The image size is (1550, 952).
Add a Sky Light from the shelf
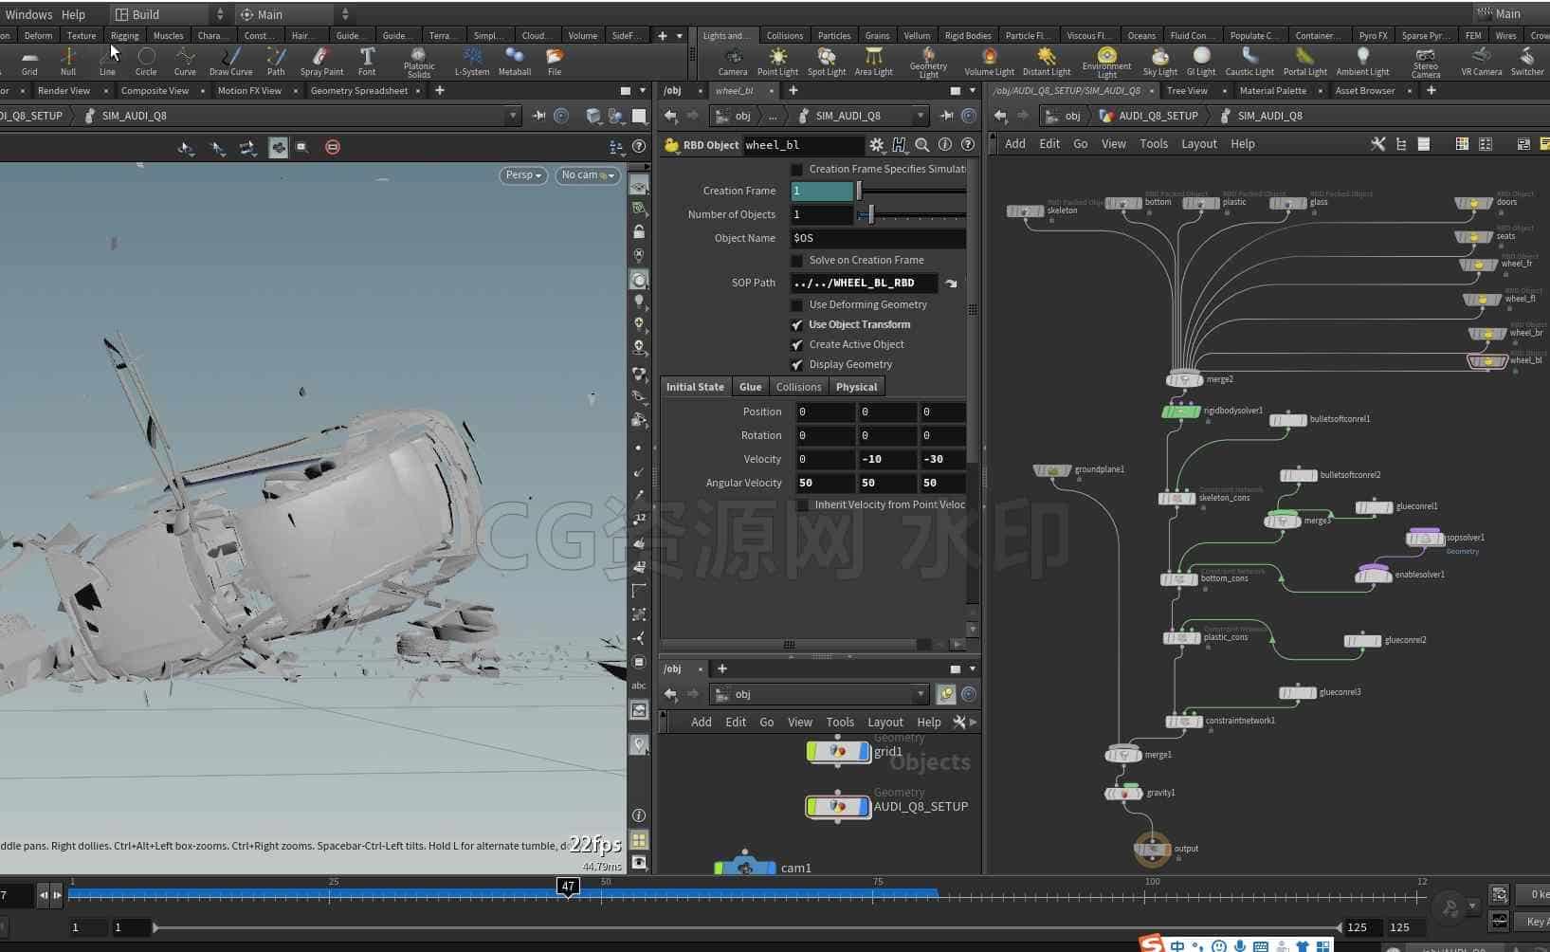(x=1159, y=62)
